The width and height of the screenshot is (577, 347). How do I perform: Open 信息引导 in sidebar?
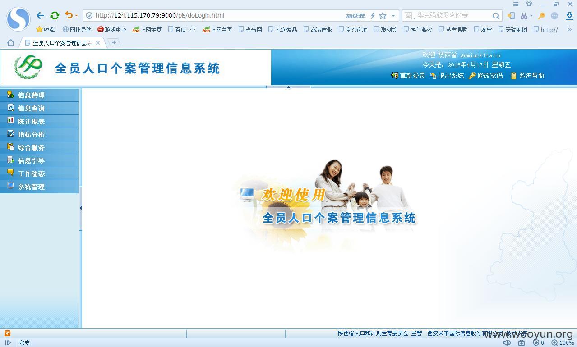[x=40, y=160]
